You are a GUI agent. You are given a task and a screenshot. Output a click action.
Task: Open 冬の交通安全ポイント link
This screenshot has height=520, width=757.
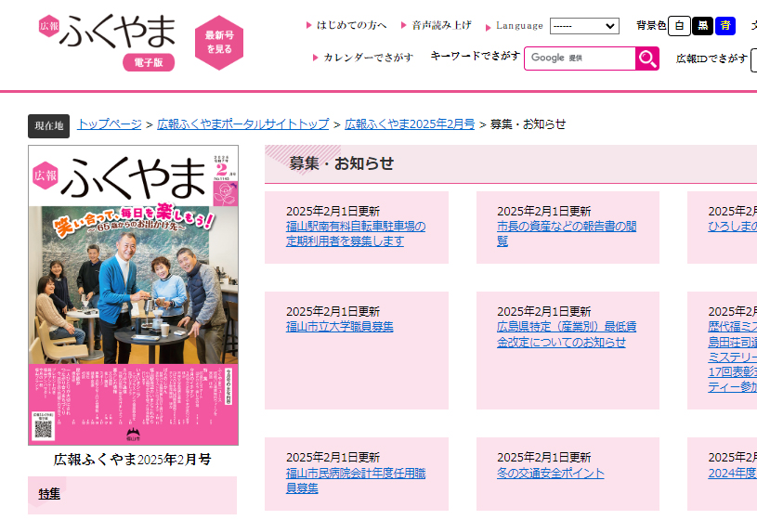pyautogui.click(x=550, y=474)
